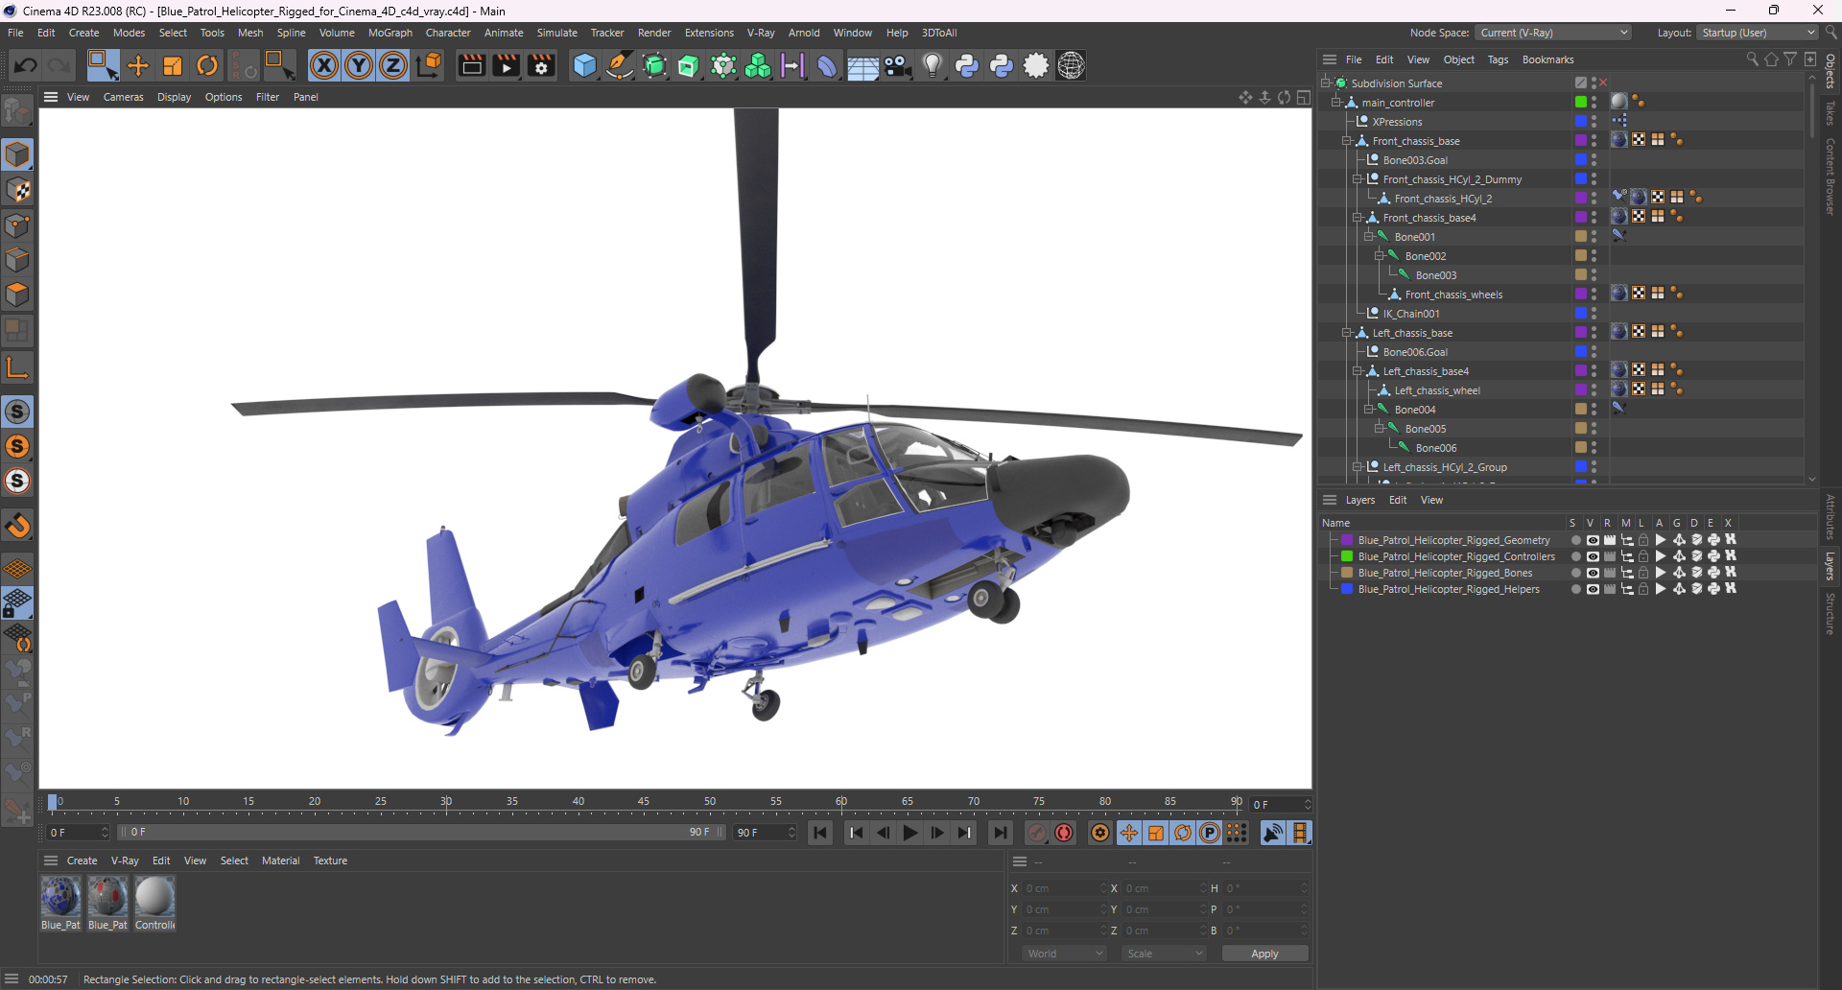Open Edit Render Settings gear clapperboard

[541, 65]
